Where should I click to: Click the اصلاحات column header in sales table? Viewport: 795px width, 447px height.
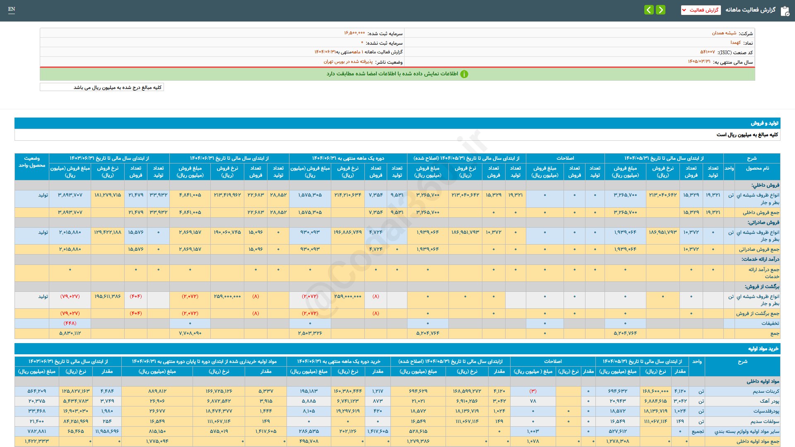(x=565, y=158)
